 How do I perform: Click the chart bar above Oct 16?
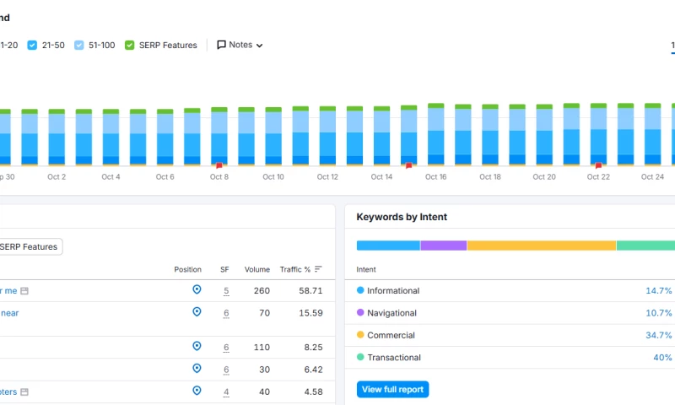tap(435, 135)
